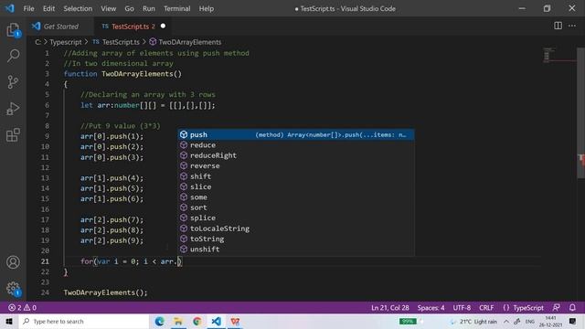Viewport: 585px width, 329px height.
Task: Click the weather 21°C Light rain widget
Action: (473, 321)
